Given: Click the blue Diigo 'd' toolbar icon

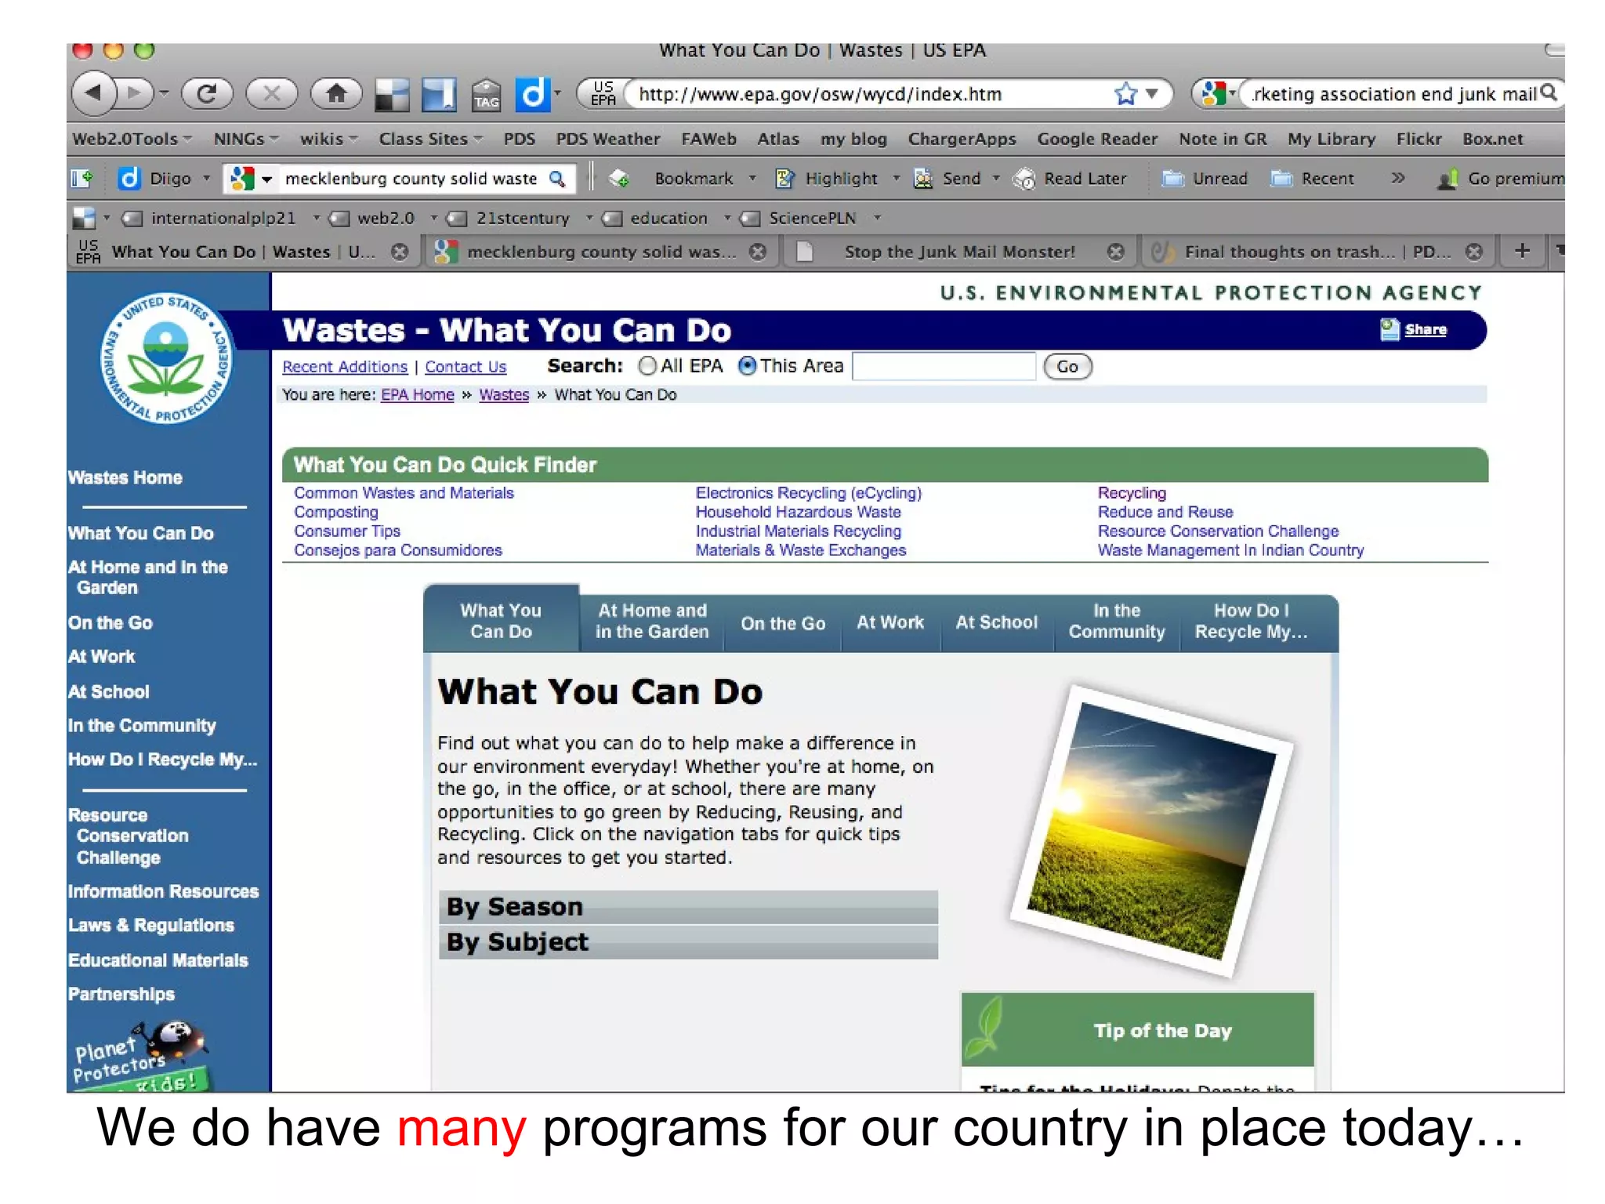Looking at the screenshot, I should (x=532, y=94).
